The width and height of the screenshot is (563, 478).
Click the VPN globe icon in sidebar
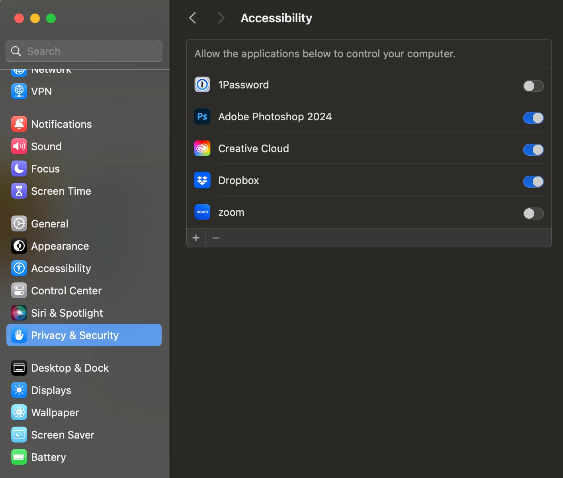coord(19,91)
